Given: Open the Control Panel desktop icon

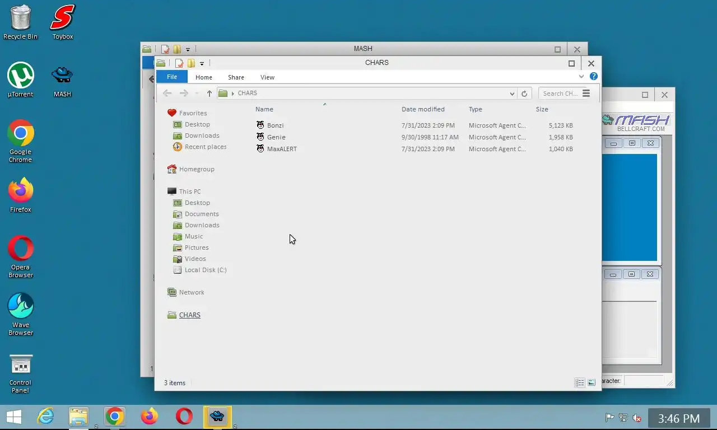Looking at the screenshot, I should click(21, 373).
